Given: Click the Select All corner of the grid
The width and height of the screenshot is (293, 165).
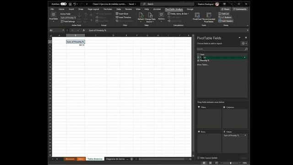Looking at the screenshot, I should [50, 35].
